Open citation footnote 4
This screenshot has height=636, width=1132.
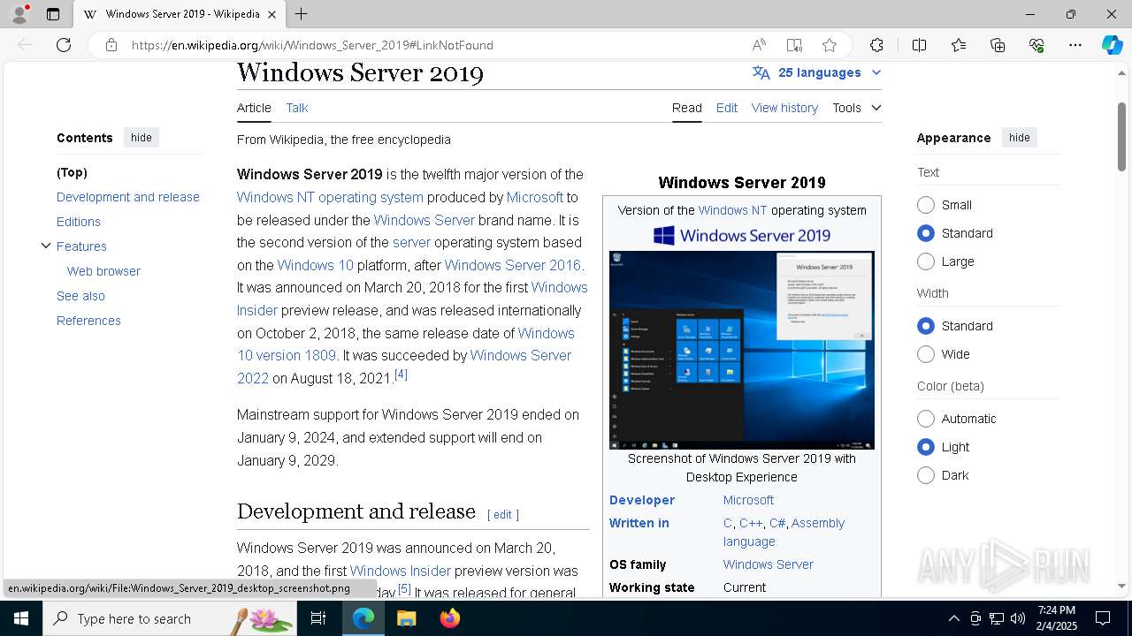coord(401,375)
